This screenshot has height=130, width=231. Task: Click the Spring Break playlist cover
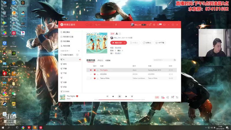[x=97, y=43]
